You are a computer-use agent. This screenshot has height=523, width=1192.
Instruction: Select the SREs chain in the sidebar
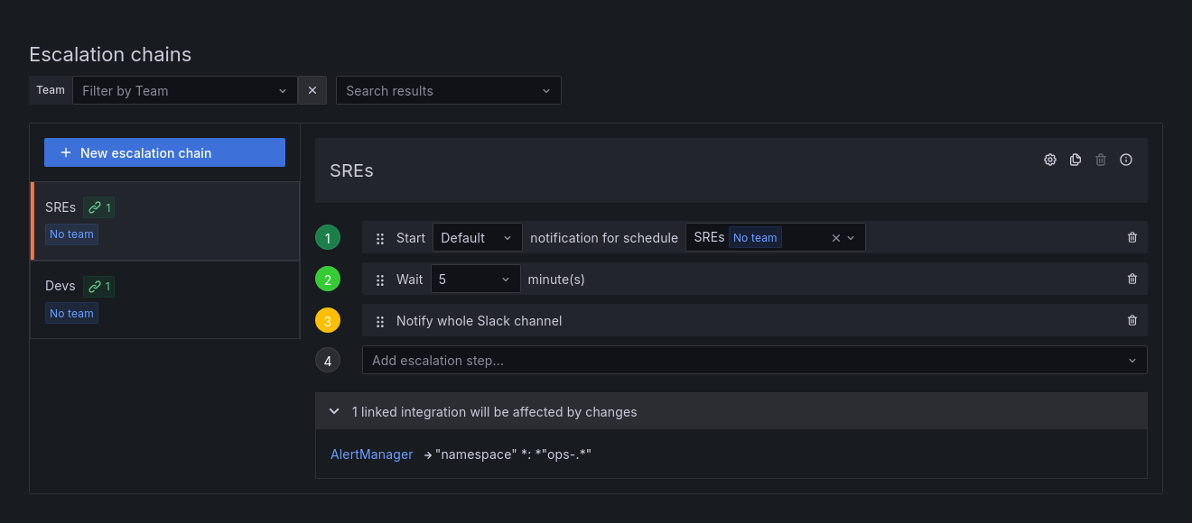pos(60,207)
